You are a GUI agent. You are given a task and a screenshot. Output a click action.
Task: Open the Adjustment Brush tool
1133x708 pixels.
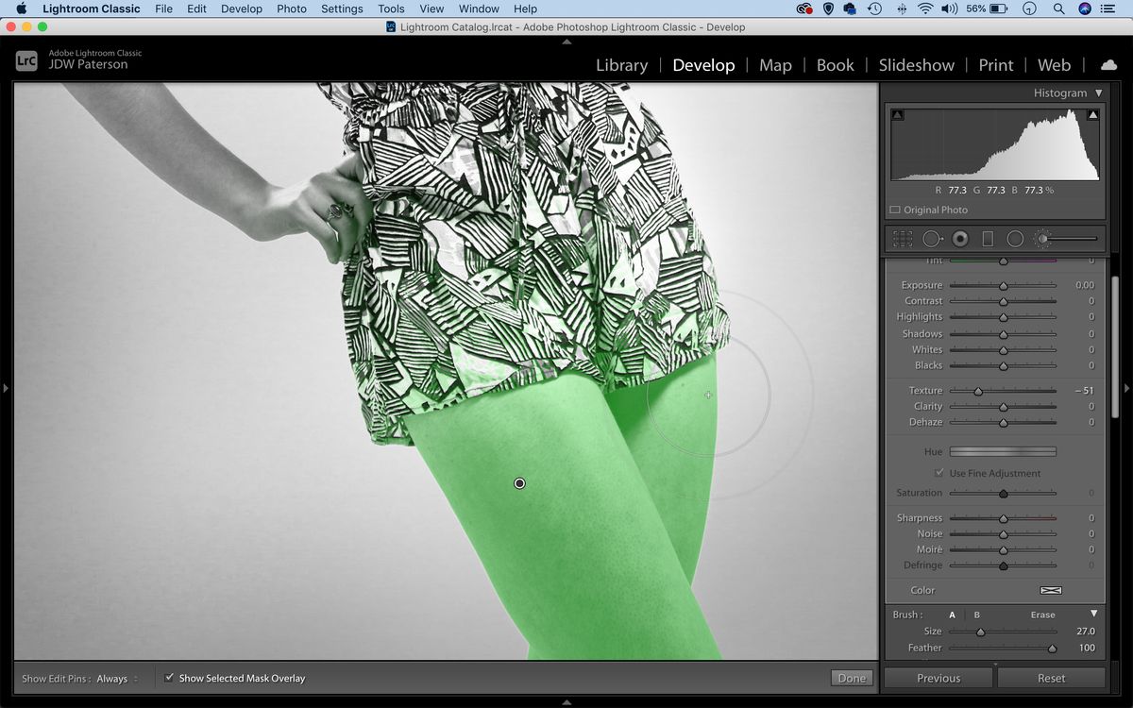(1042, 238)
